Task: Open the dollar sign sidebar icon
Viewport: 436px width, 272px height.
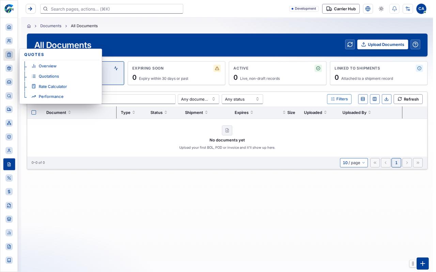Action: point(9,192)
